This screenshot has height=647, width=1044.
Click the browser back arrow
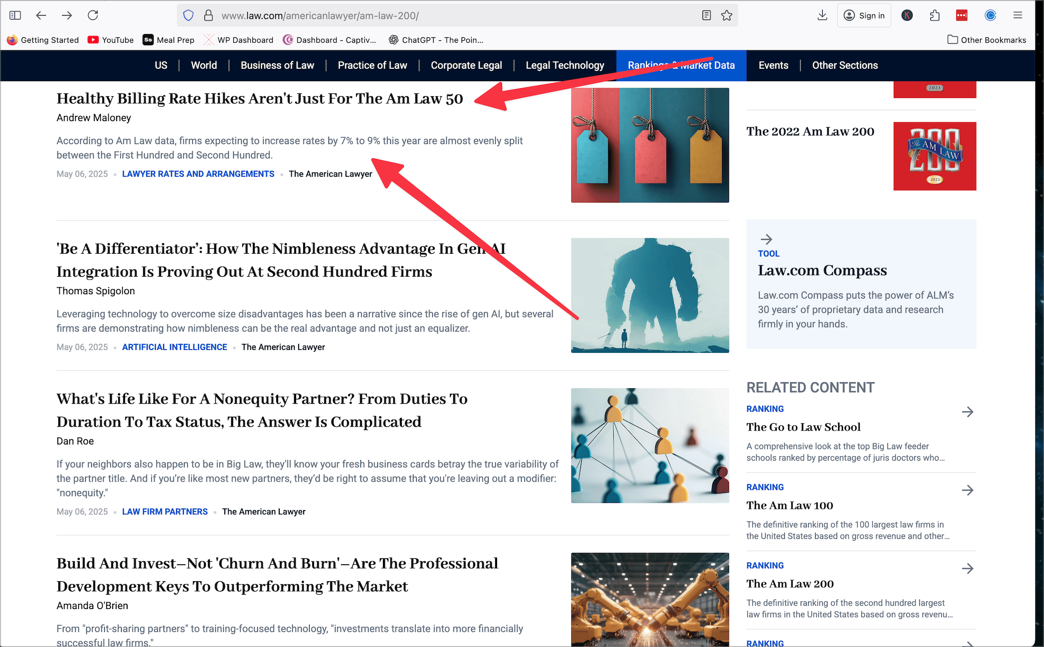pyautogui.click(x=41, y=15)
